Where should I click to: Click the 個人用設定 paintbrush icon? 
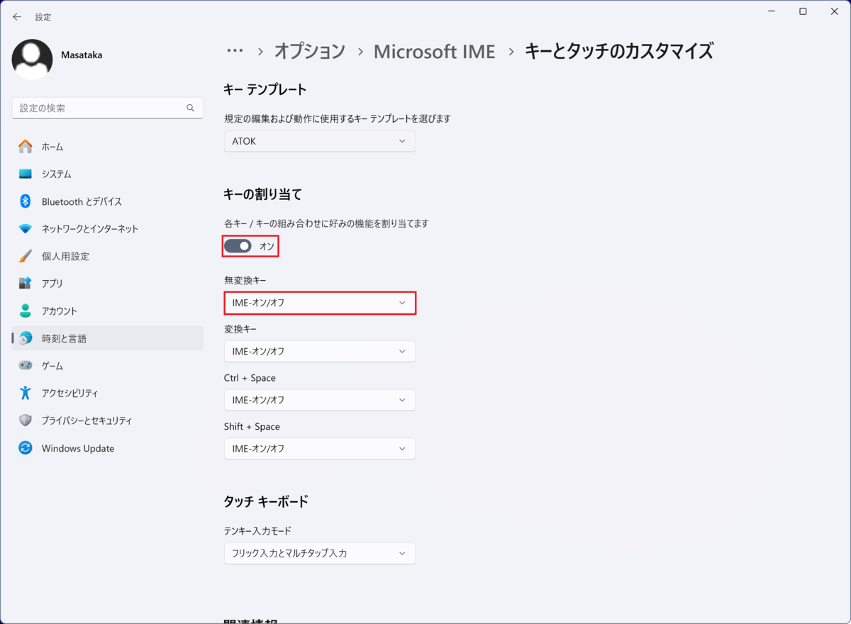(x=26, y=256)
